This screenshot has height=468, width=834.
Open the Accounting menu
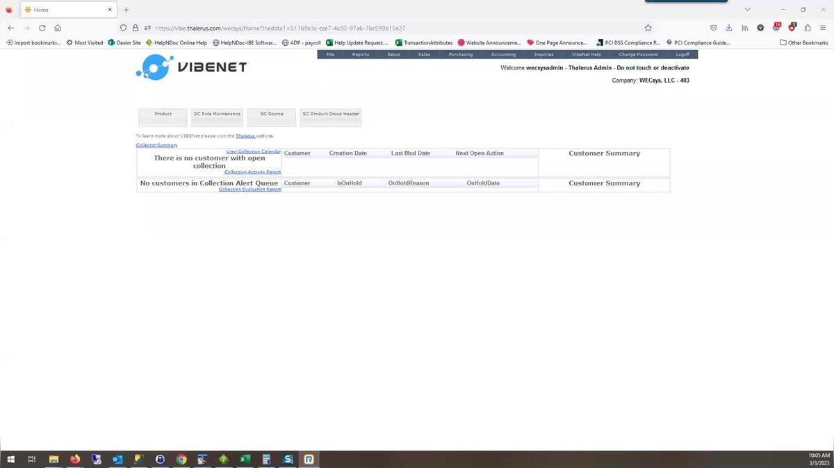503,54
